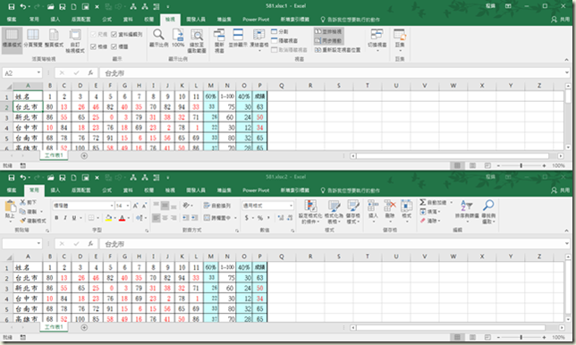Click 分割 split window
576x345 pixels.
point(280,31)
